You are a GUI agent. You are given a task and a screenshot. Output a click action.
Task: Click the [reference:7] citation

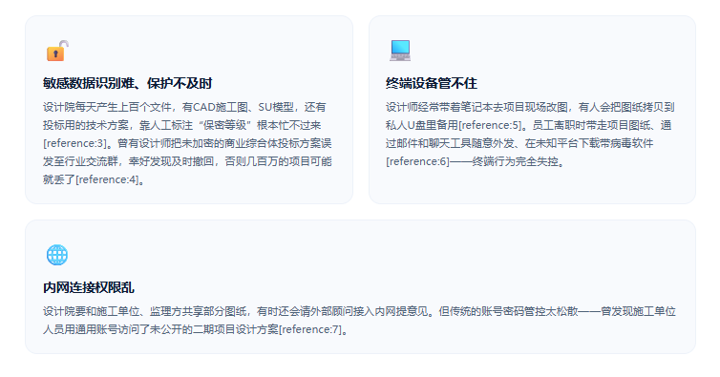pos(310,329)
